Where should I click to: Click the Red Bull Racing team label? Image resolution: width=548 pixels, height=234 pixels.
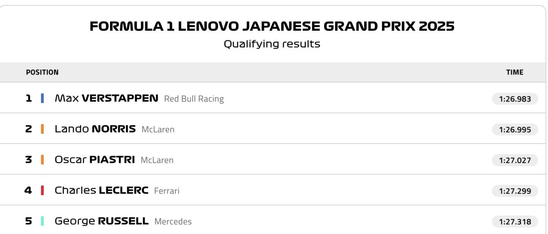click(194, 99)
